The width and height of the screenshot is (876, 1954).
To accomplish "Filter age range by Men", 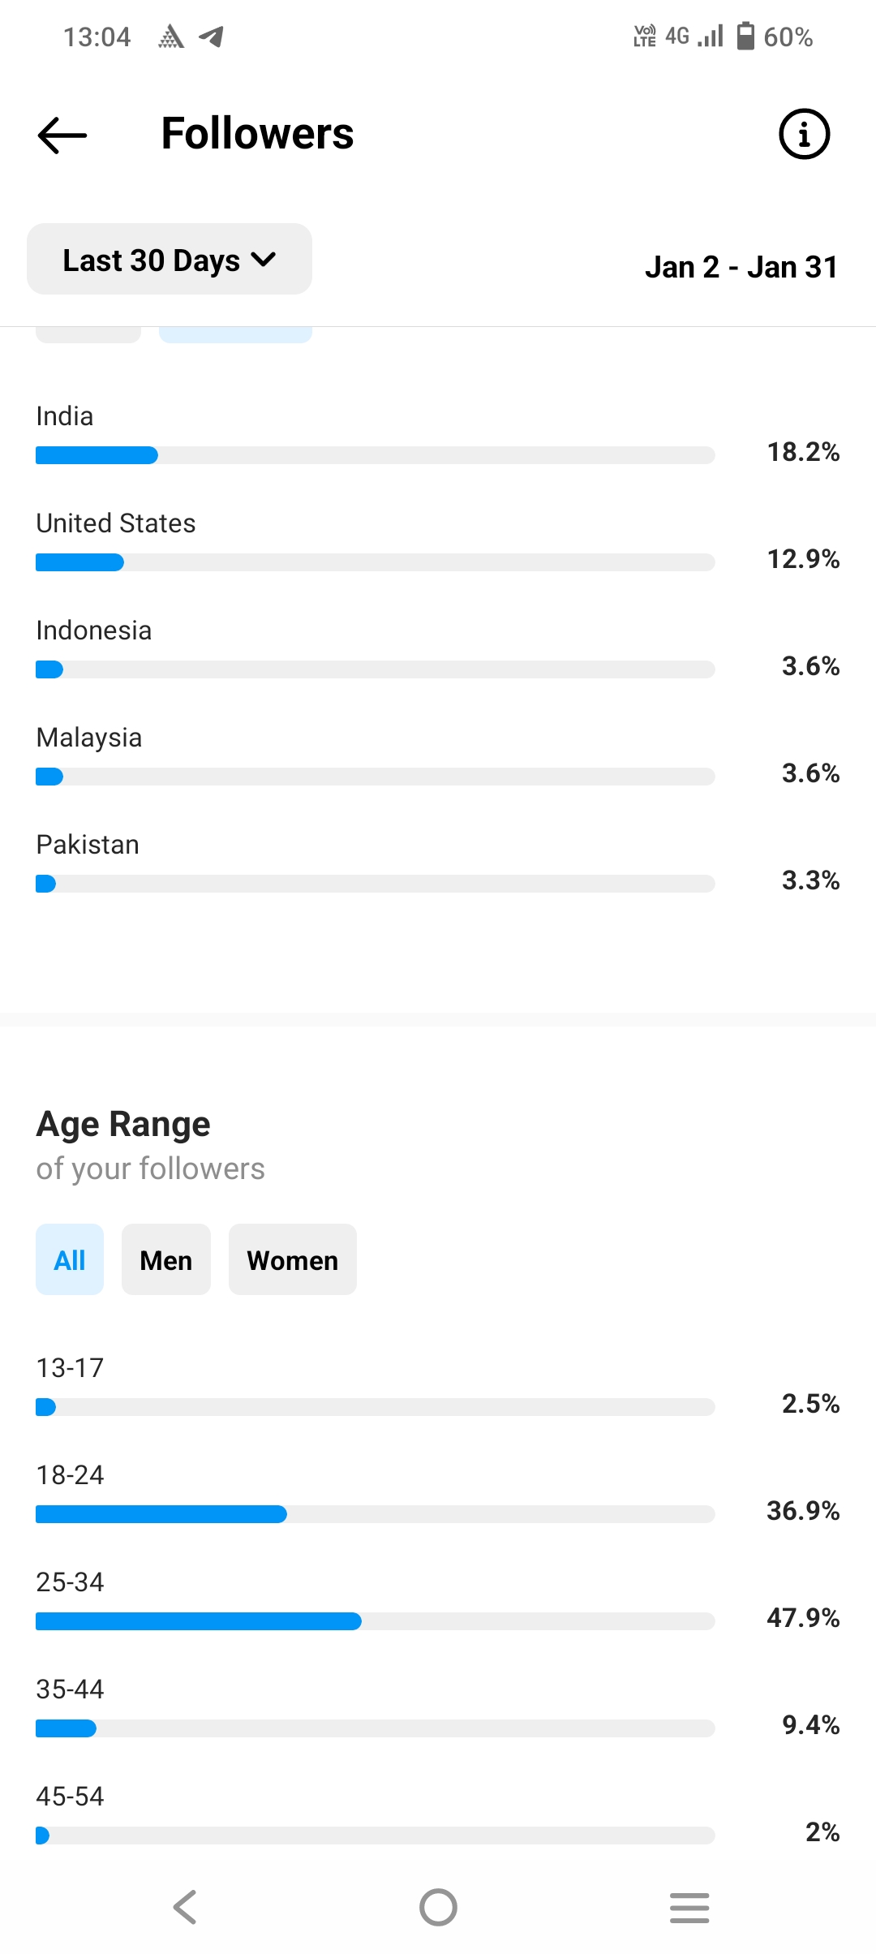I will (166, 1259).
